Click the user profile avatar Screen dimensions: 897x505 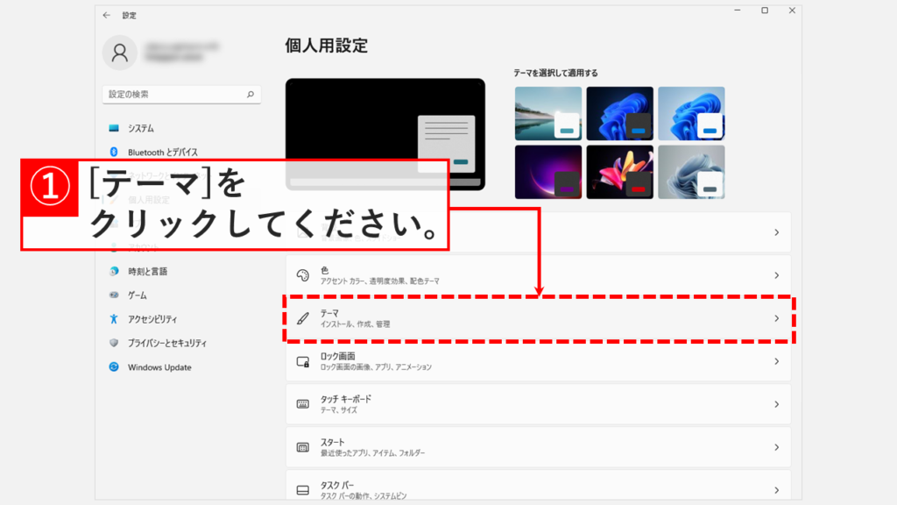tap(120, 53)
